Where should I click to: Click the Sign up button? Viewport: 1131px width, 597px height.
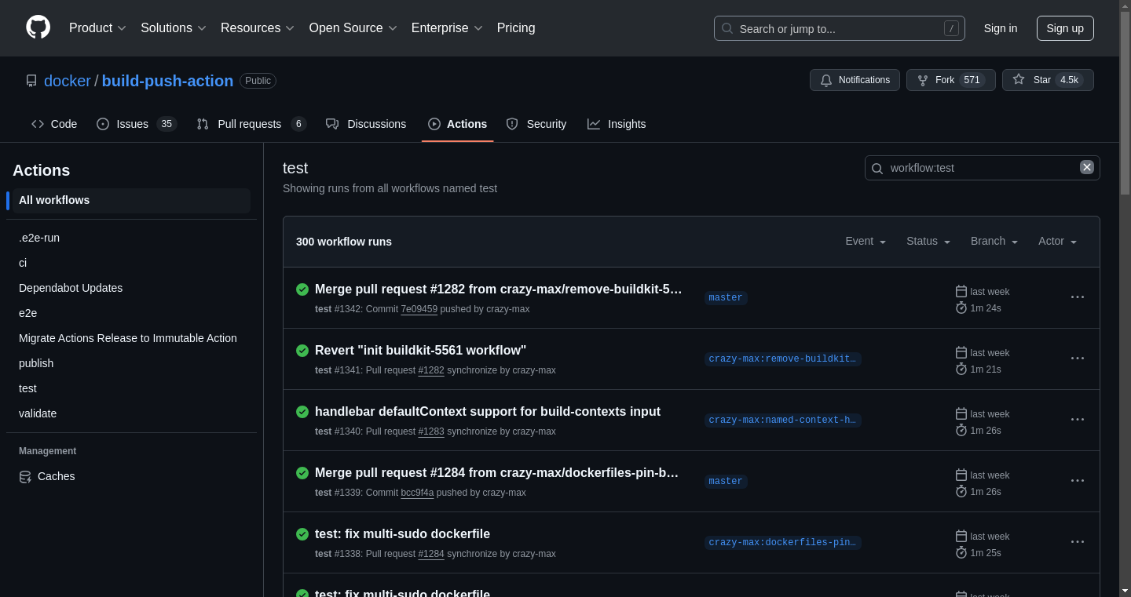click(x=1065, y=28)
